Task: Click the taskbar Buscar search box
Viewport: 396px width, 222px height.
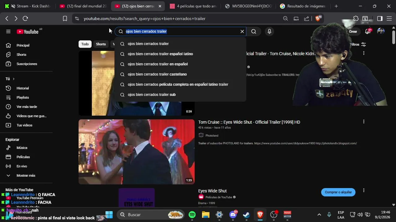Action: point(151,215)
